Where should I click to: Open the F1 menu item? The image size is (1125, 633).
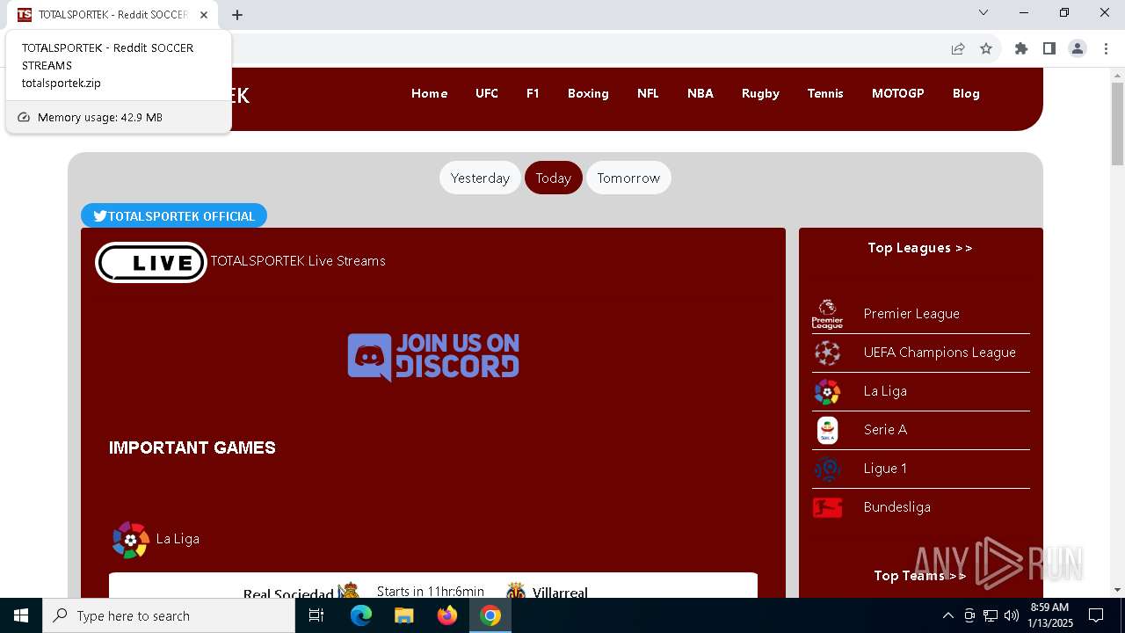click(x=533, y=93)
